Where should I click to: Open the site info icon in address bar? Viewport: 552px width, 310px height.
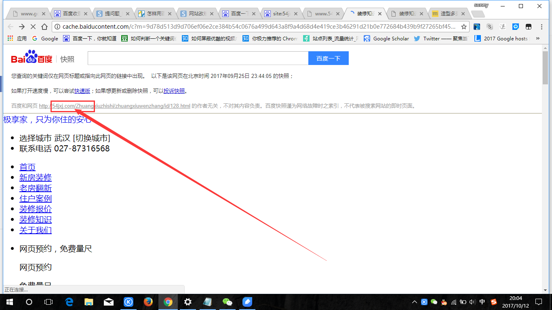[x=57, y=27]
